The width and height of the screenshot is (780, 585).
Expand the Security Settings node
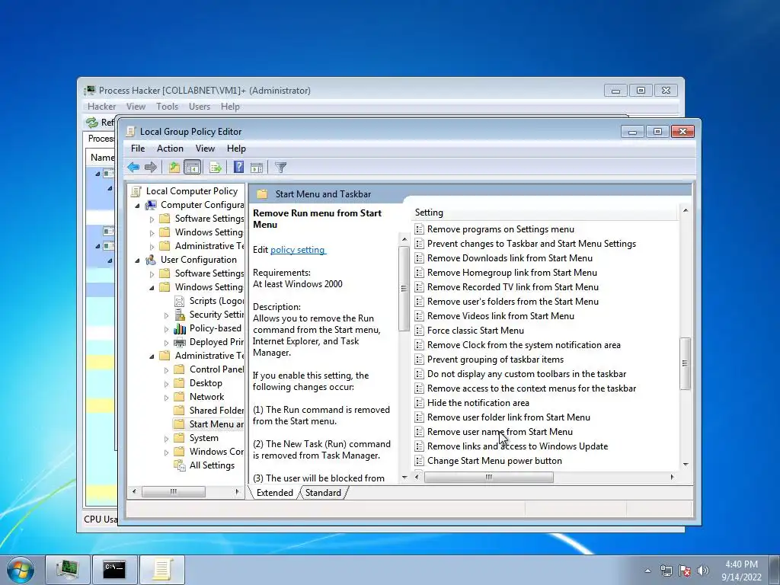click(x=167, y=315)
